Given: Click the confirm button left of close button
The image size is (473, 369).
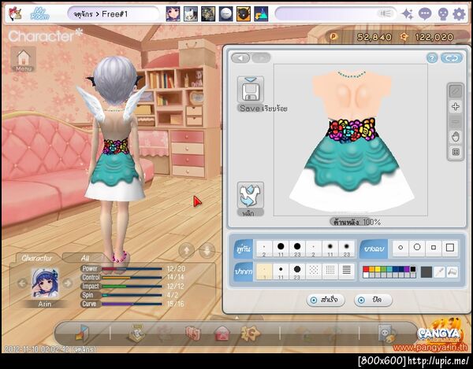Looking at the screenshot, I should click(326, 300).
